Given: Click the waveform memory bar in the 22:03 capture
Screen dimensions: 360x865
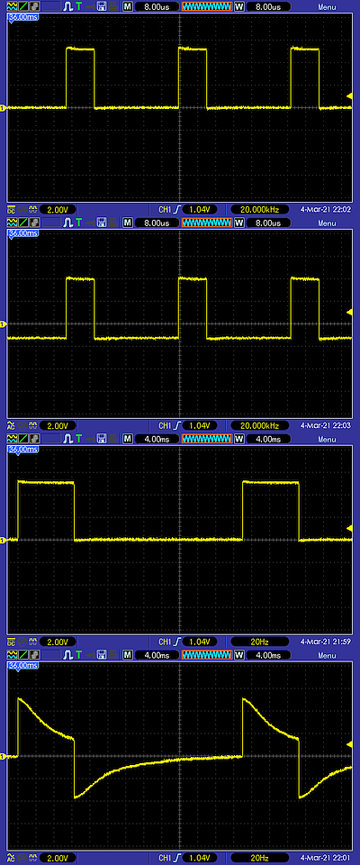Looking at the screenshot, I should (206, 223).
